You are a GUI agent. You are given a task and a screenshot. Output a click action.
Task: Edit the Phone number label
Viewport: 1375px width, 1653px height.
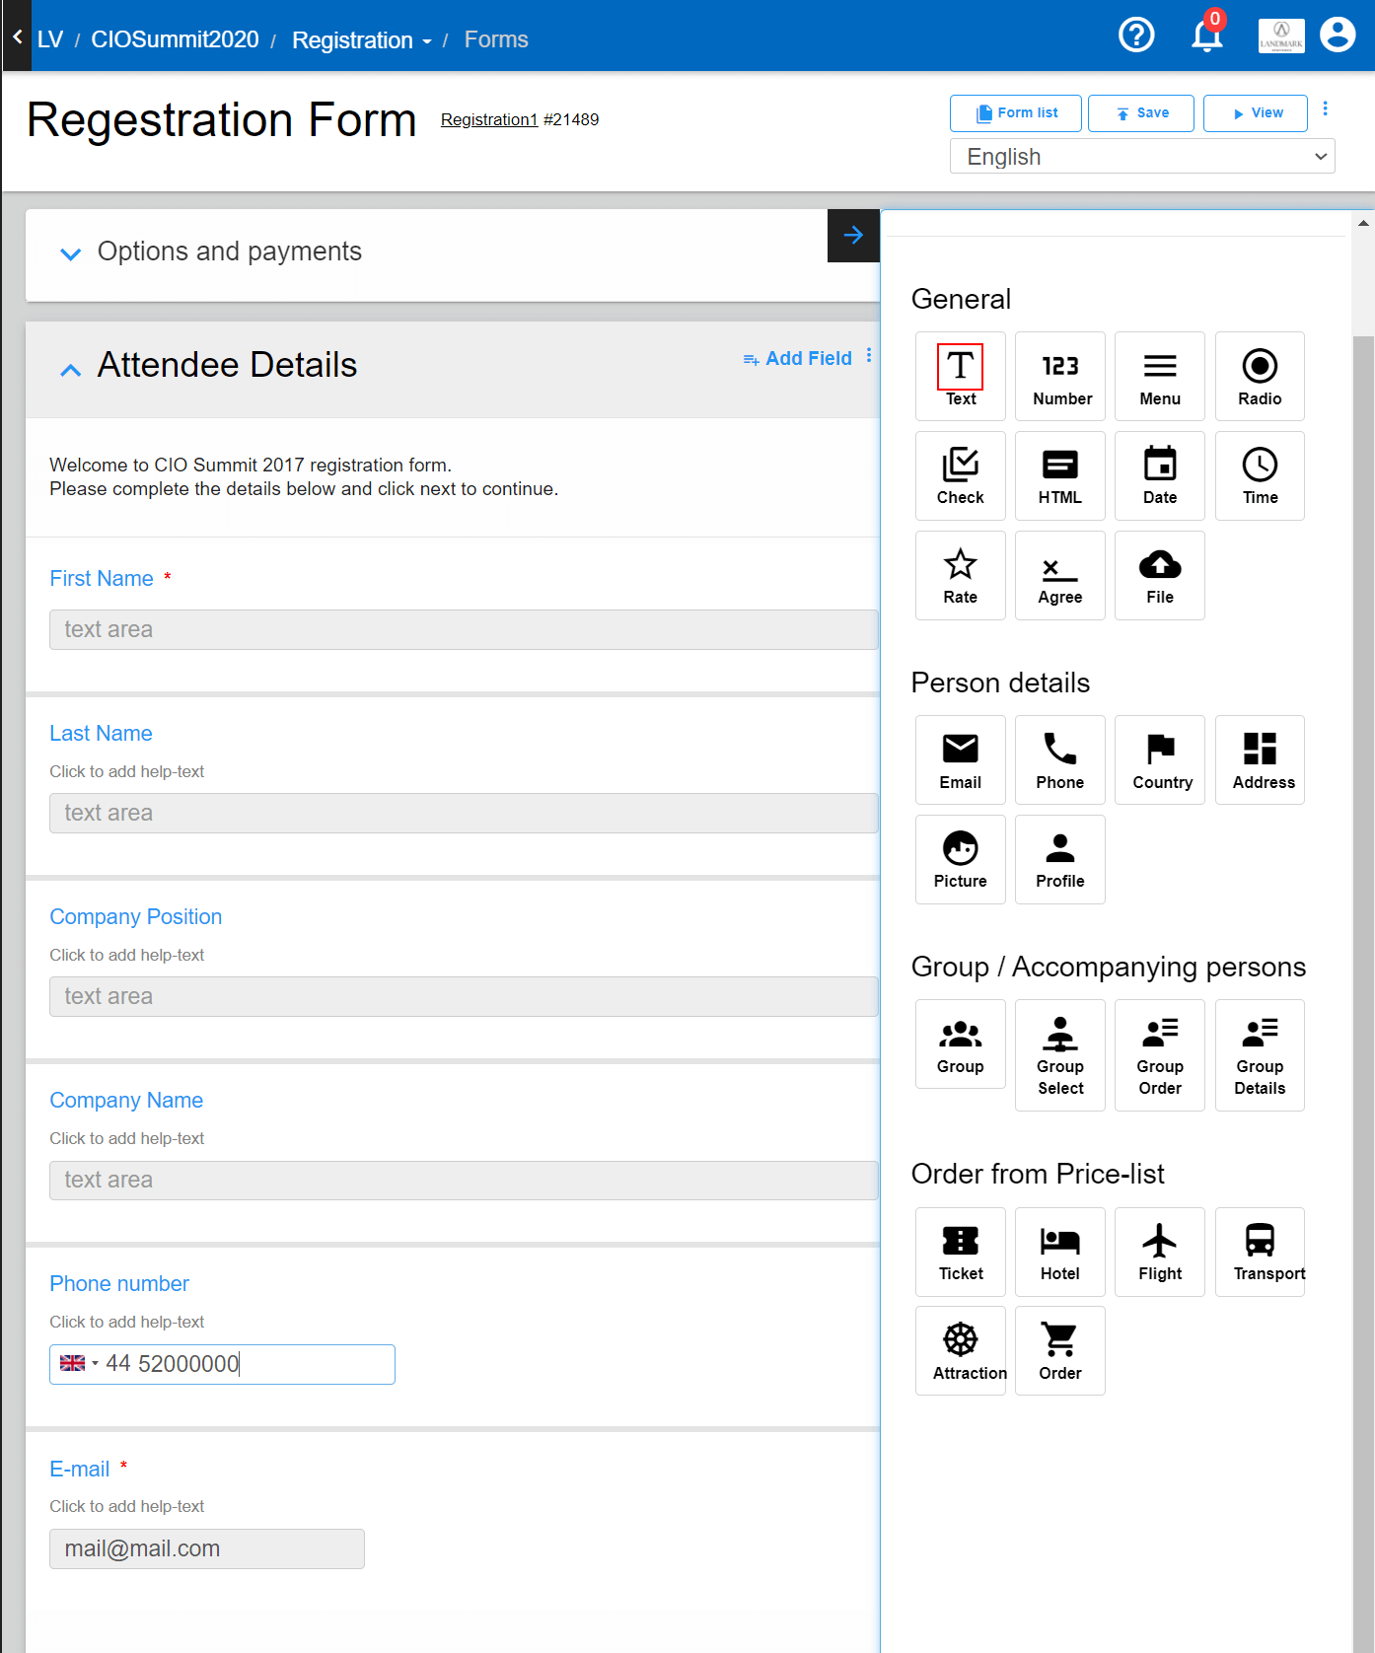pyautogui.click(x=119, y=1283)
